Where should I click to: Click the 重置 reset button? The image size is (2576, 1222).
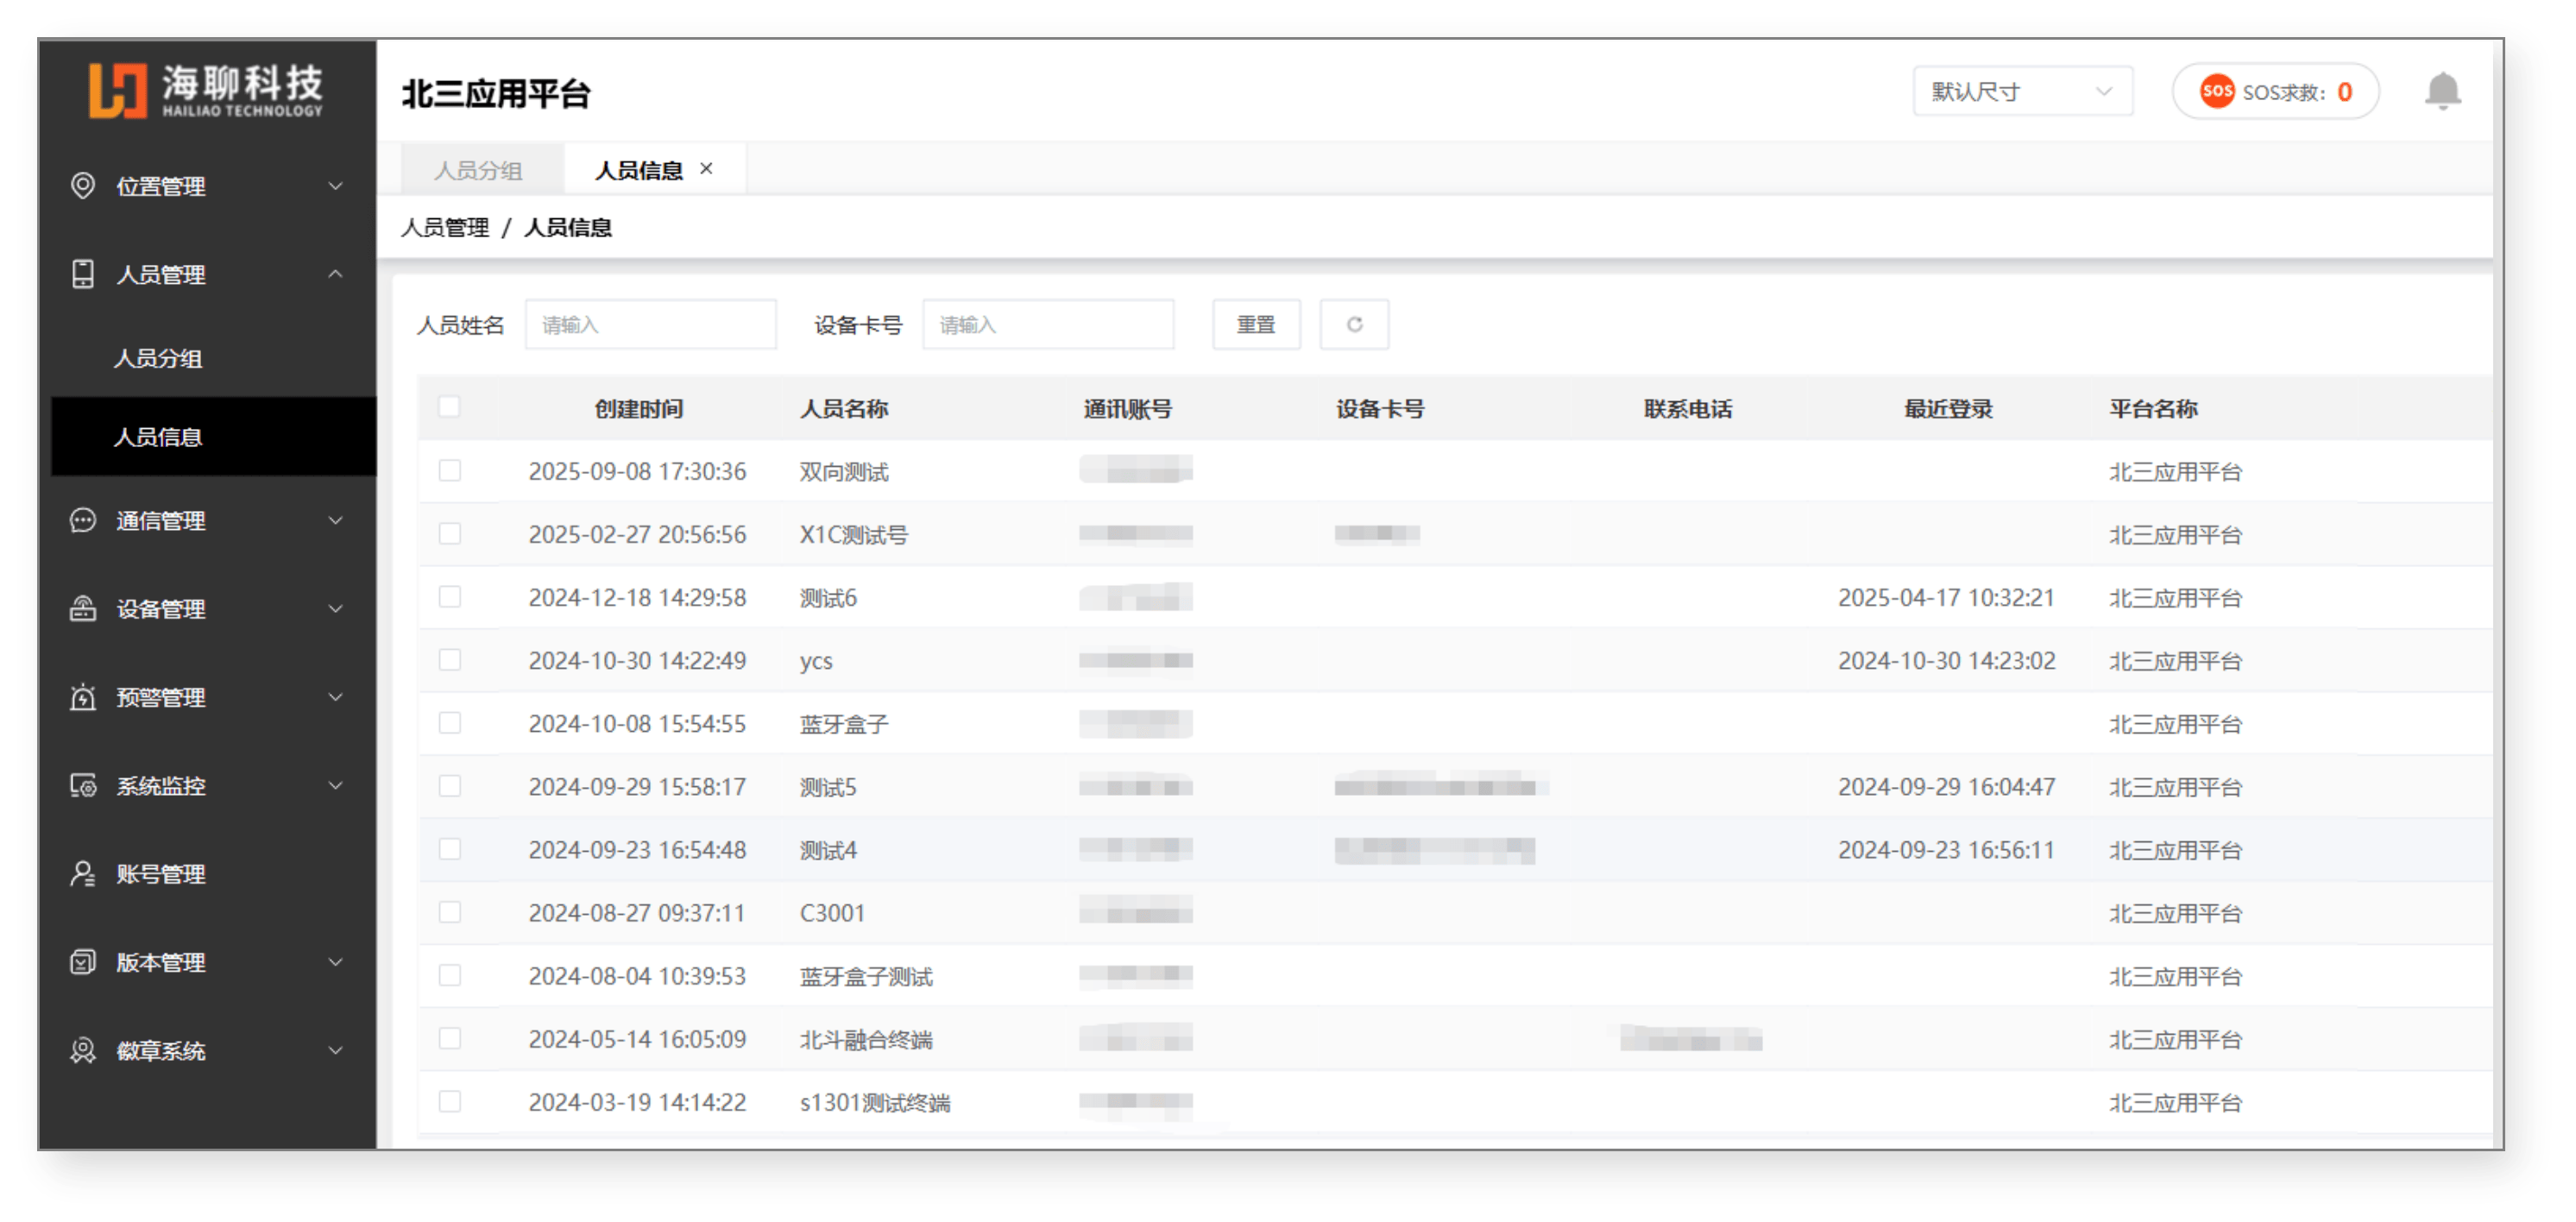[x=1256, y=324]
